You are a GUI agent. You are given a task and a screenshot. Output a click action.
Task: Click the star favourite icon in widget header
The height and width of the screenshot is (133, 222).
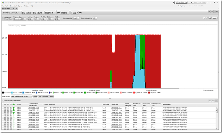[x=209, y=12]
